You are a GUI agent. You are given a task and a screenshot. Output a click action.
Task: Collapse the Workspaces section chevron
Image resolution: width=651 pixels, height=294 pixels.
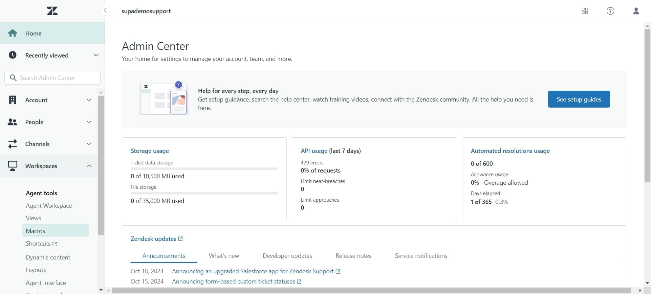(89, 166)
